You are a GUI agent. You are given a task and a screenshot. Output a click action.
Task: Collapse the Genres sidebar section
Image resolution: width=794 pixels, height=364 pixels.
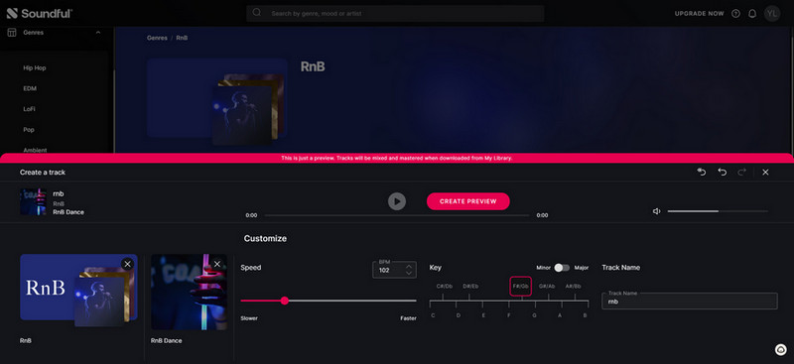pyautogui.click(x=98, y=33)
